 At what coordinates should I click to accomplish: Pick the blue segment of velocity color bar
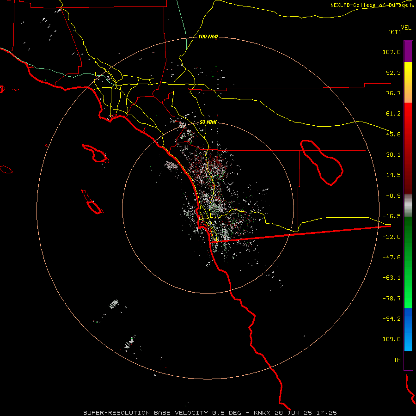[x=408, y=330]
